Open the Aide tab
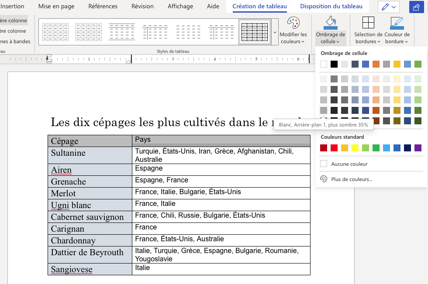The image size is (428, 284). 213,6
